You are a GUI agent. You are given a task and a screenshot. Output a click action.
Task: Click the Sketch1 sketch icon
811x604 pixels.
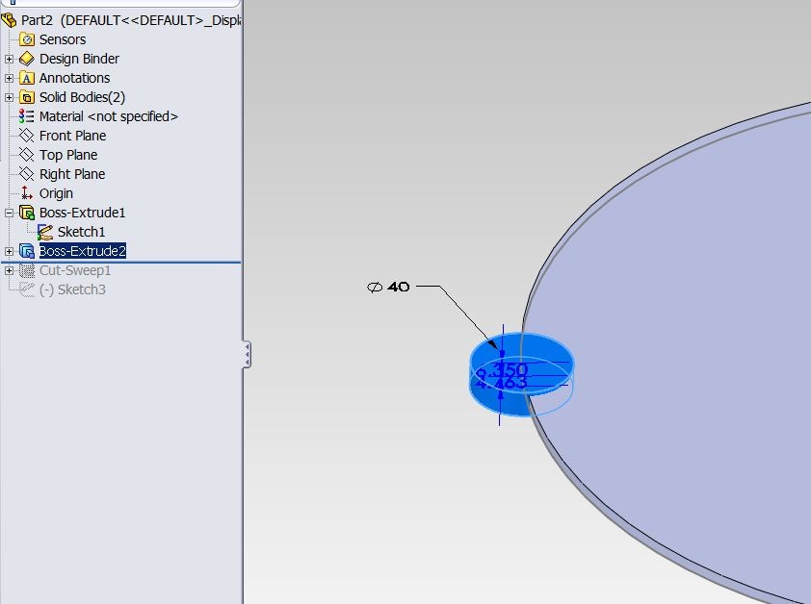[45, 232]
